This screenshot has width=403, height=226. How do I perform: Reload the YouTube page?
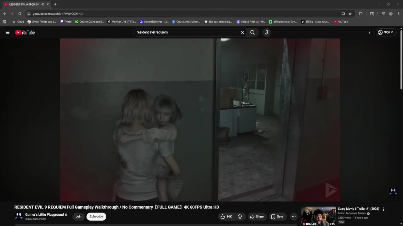point(20,14)
